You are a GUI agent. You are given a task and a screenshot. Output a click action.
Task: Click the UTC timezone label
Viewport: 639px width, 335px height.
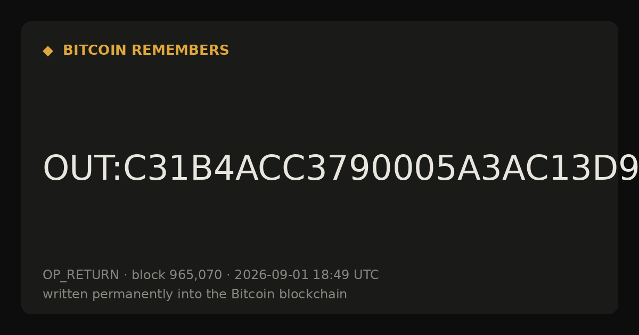tap(366, 275)
